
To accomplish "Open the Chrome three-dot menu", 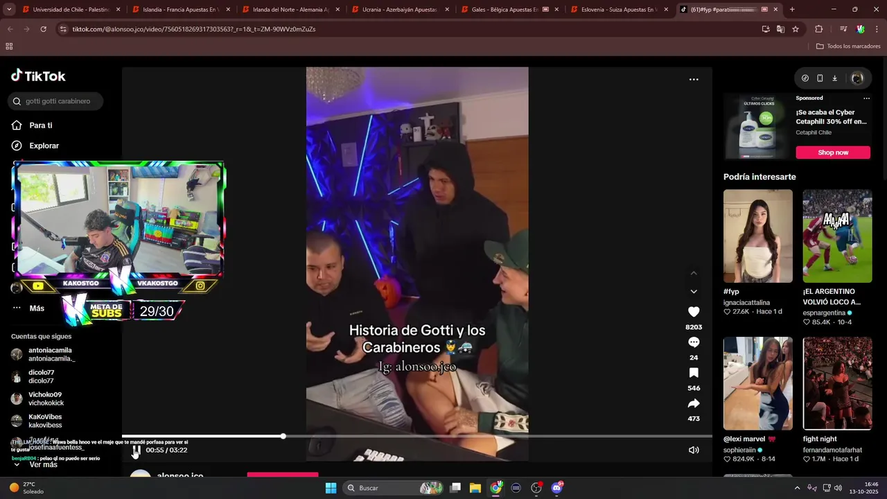I will (876, 29).
